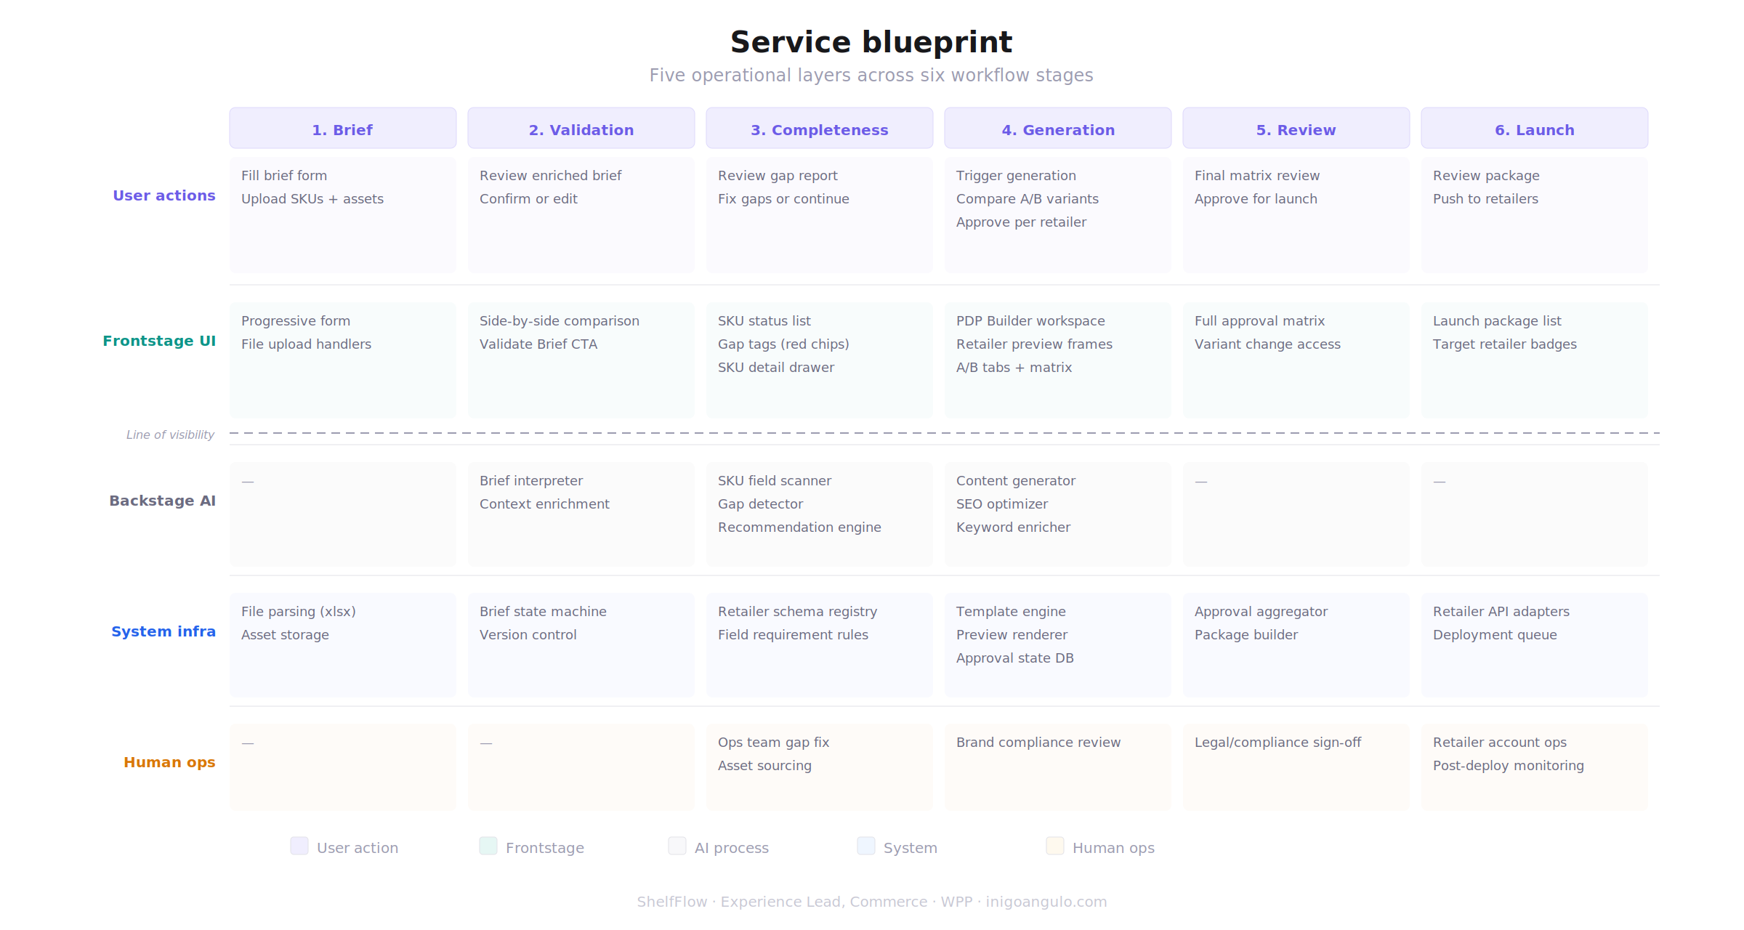Click the Frontstage legend swatch
Screen dimensions: 1744x930
click(x=488, y=846)
